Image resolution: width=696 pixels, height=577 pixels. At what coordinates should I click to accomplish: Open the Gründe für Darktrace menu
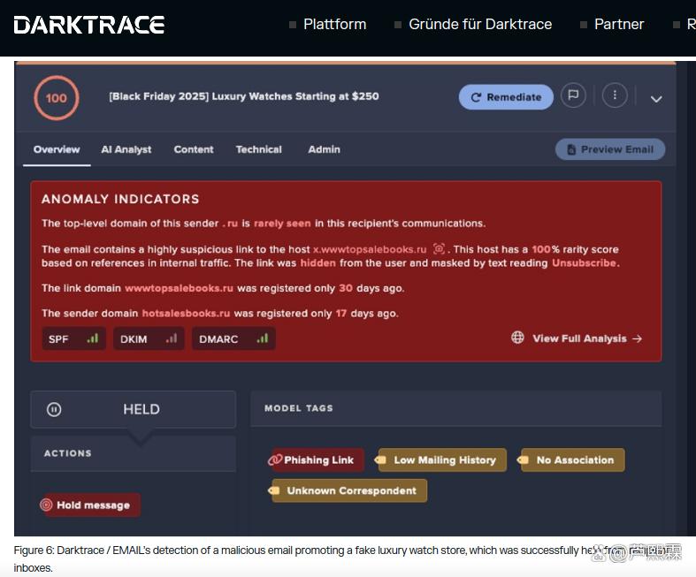tap(480, 24)
